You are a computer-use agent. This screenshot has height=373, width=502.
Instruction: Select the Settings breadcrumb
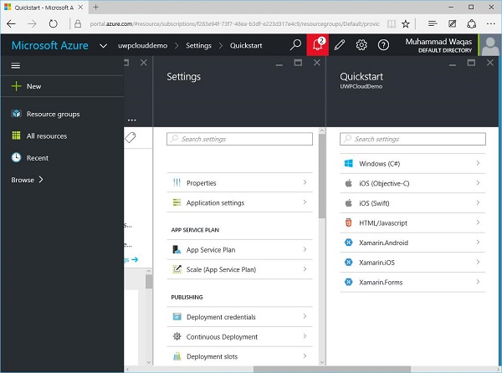pos(198,46)
